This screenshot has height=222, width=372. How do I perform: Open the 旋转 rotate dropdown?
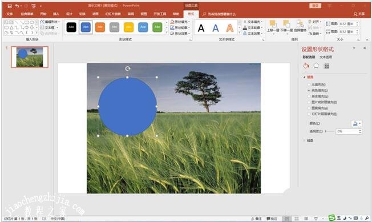[314, 34]
